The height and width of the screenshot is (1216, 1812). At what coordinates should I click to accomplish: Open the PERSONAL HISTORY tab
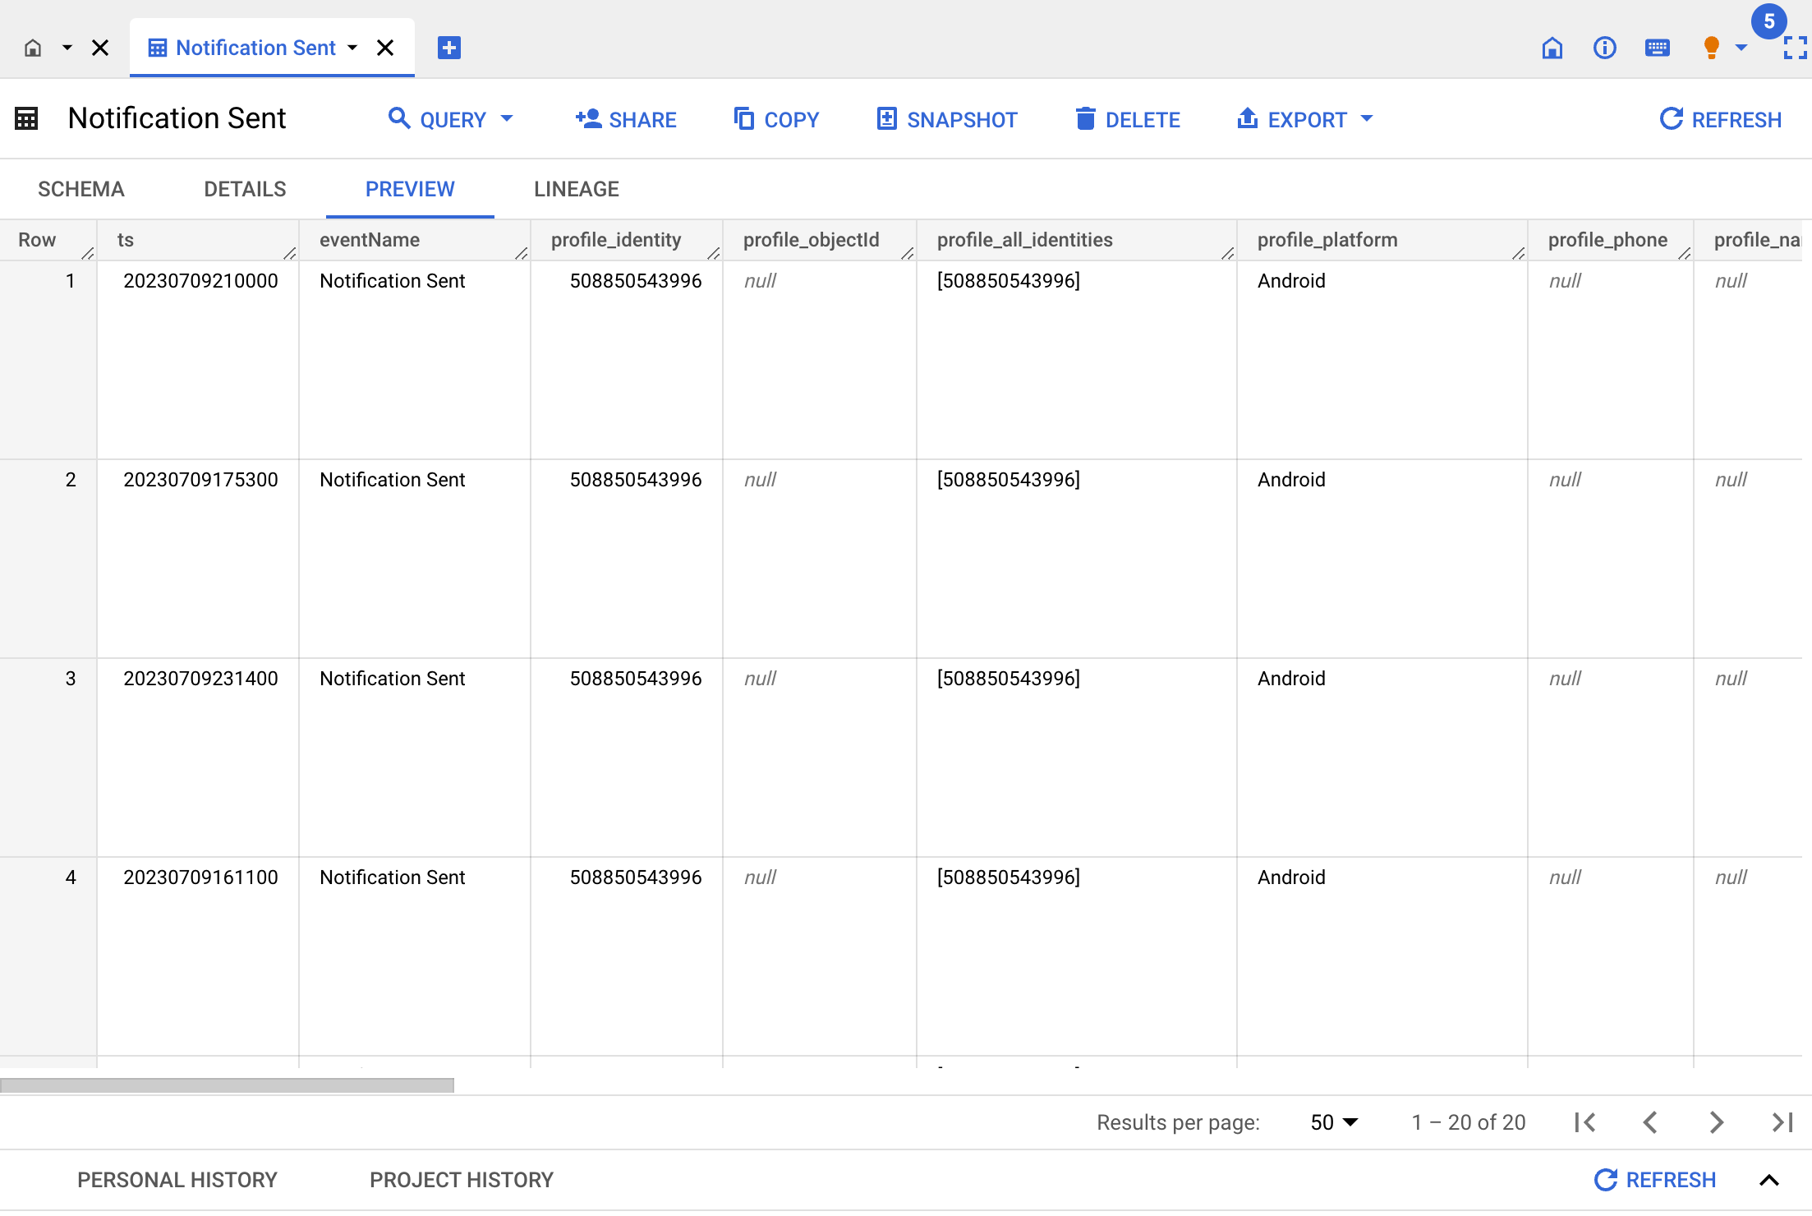click(177, 1180)
